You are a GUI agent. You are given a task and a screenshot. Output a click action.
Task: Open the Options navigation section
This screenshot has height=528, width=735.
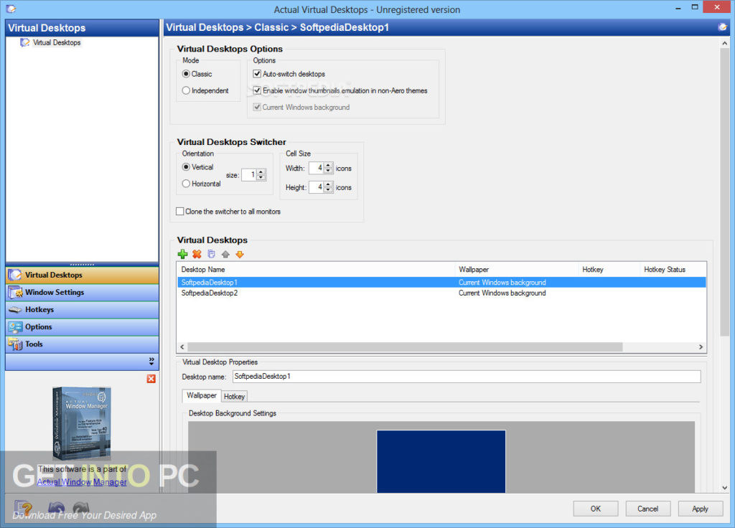(82, 327)
